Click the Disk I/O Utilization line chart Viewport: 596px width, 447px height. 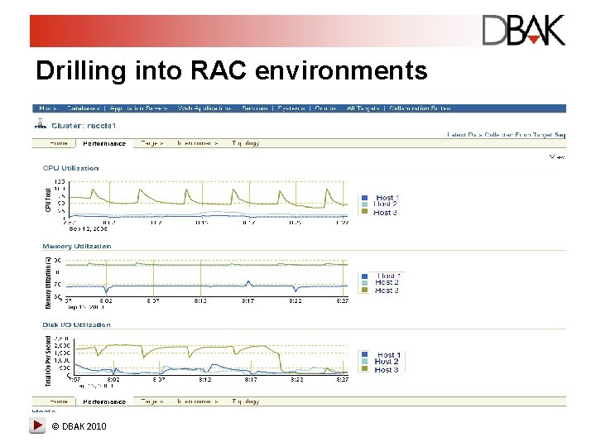click(x=209, y=356)
